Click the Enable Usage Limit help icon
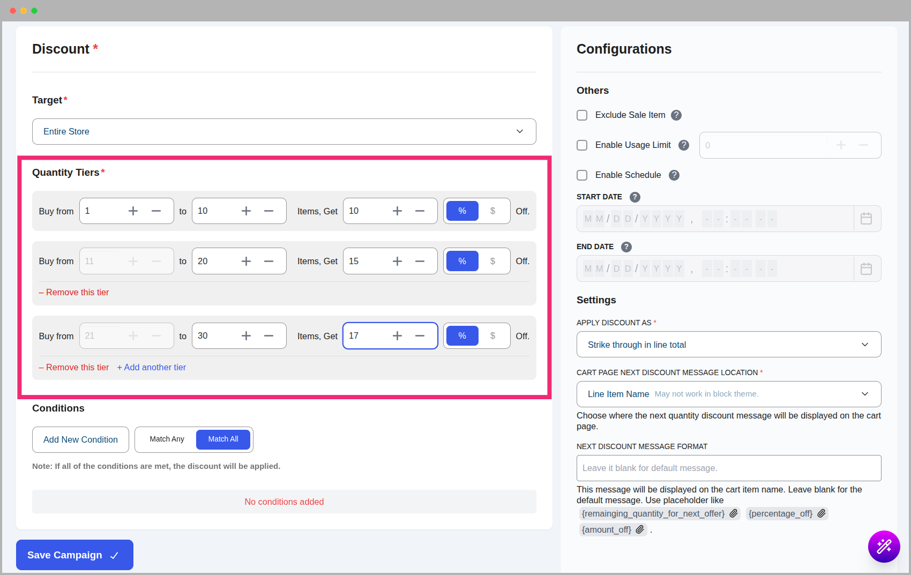The image size is (911, 575). (684, 145)
